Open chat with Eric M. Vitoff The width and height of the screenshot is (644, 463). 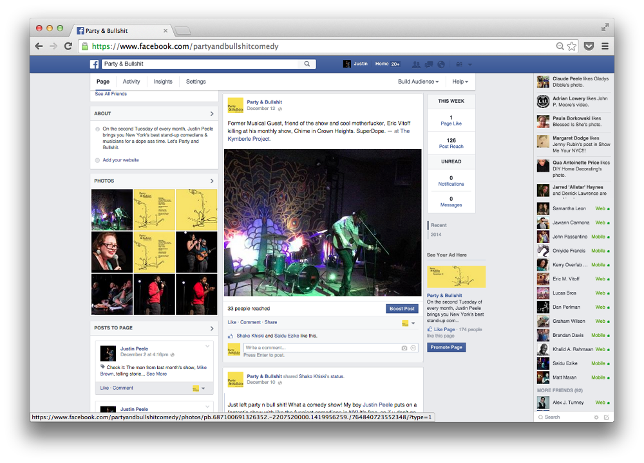(573, 279)
